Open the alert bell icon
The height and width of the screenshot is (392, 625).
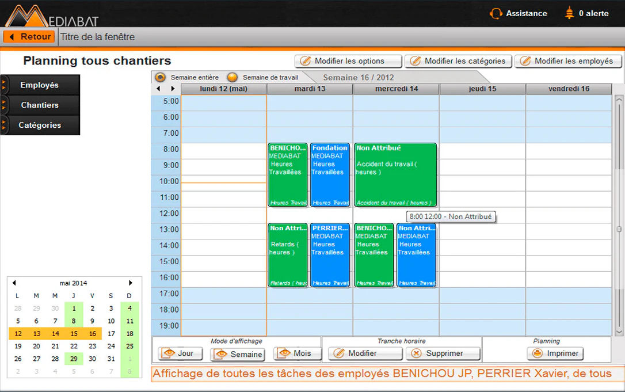coord(569,13)
